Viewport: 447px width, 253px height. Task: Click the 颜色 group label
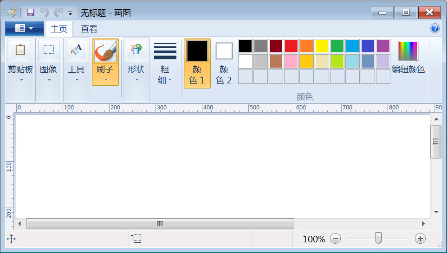pos(305,97)
